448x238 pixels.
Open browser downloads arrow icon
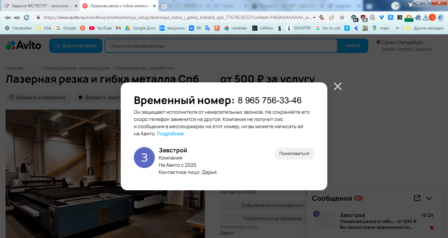(426, 17)
